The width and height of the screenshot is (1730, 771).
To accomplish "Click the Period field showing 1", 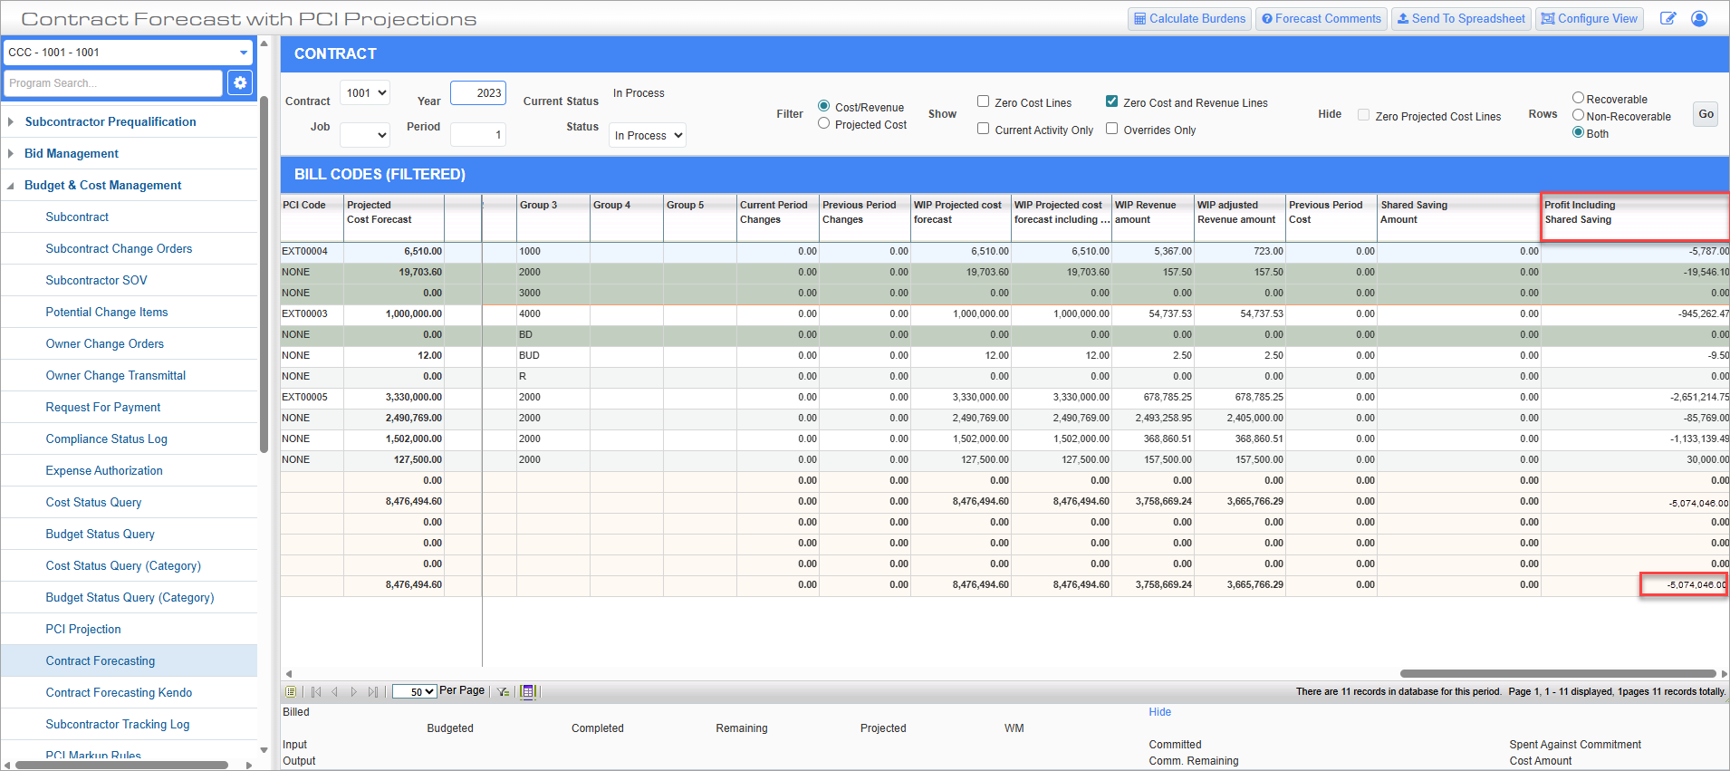I will 478,135.
